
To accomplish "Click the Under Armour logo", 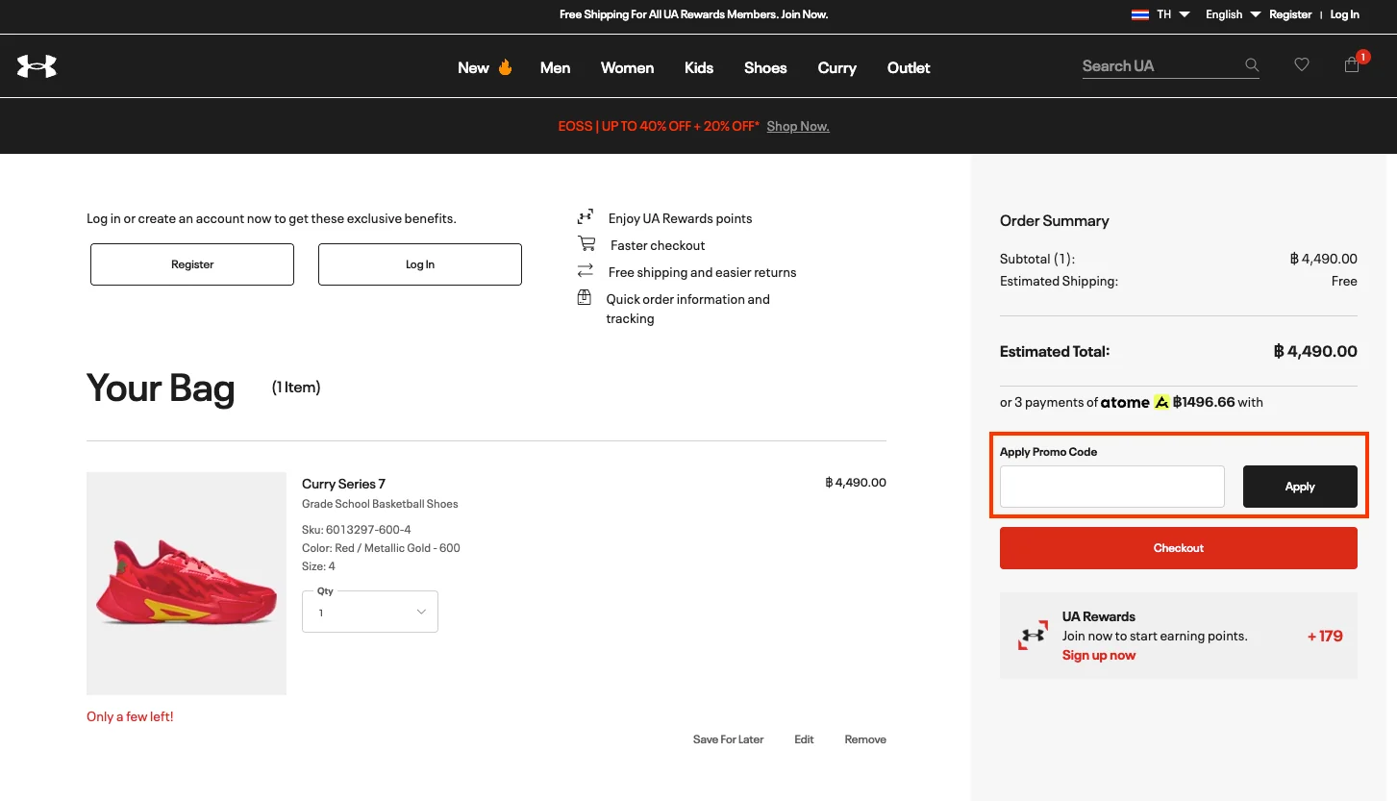I will pyautogui.click(x=37, y=66).
